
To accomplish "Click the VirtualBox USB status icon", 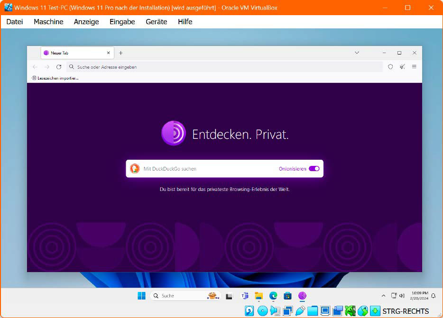I will point(300,311).
